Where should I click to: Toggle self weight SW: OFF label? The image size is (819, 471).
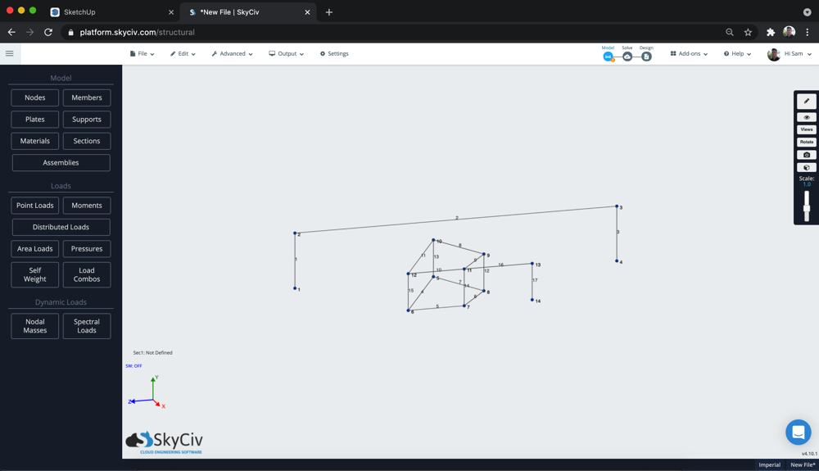coord(133,366)
